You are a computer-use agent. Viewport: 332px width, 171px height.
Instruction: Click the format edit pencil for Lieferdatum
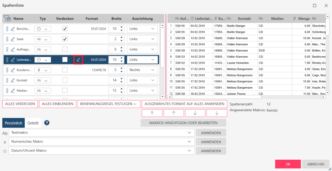tap(78, 60)
